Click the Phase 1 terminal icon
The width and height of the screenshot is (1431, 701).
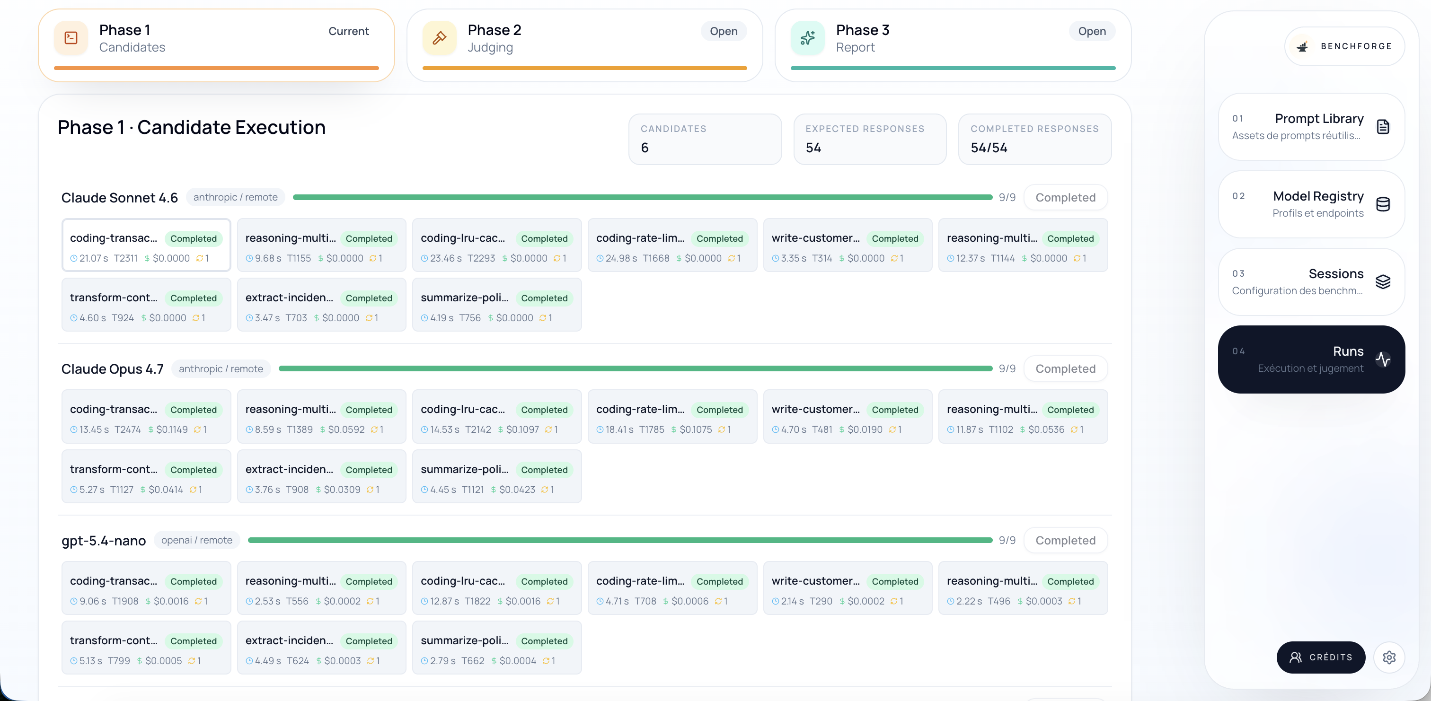coord(71,38)
